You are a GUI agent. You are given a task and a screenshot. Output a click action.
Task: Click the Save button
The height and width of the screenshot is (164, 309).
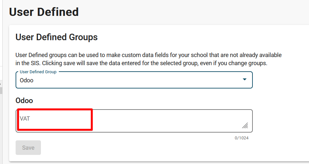(28, 148)
